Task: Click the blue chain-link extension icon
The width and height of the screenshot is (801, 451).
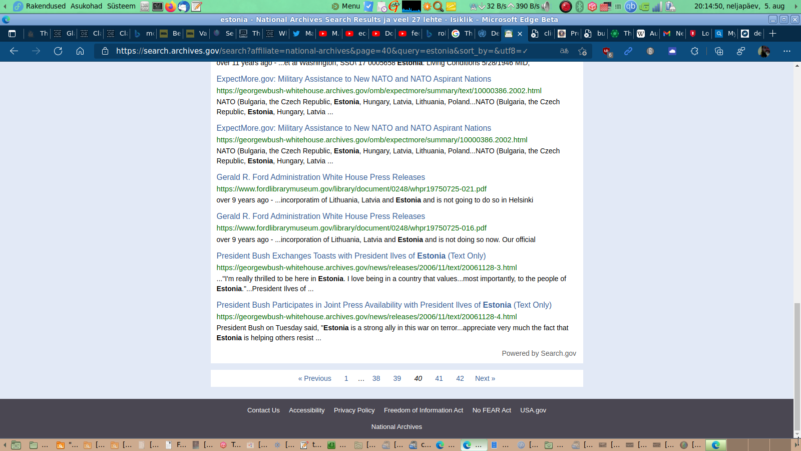Action: pos(628,51)
